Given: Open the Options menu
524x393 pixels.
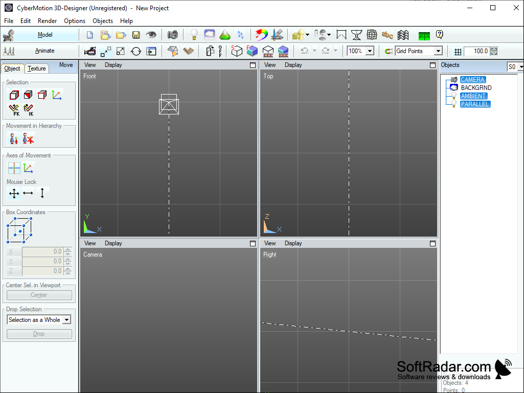Looking at the screenshot, I should tap(75, 21).
